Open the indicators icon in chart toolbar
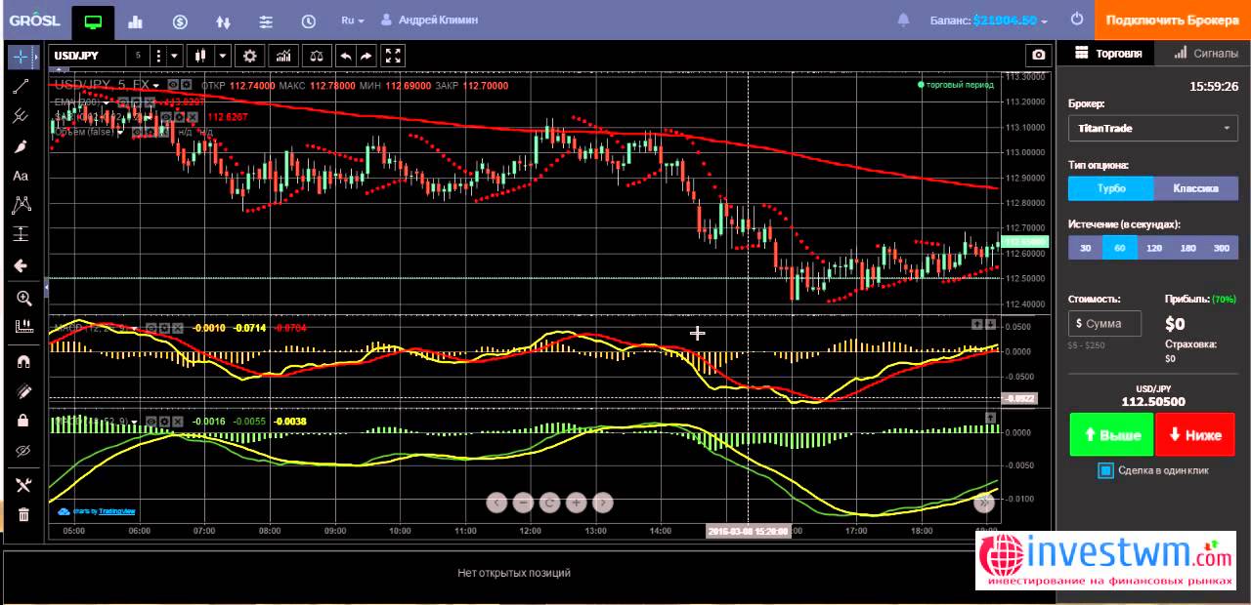The width and height of the screenshot is (1251, 605). tap(283, 56)
